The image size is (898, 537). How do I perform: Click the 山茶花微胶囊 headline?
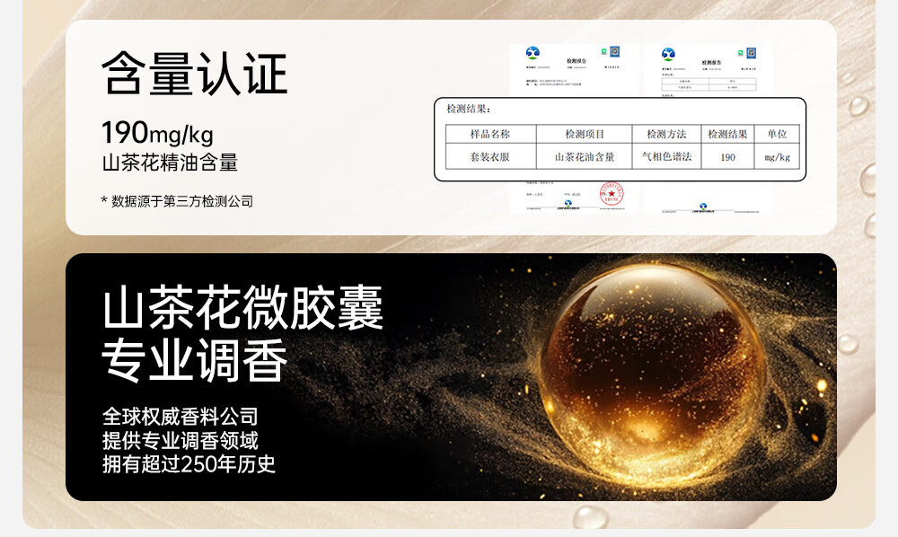[242, 308]
